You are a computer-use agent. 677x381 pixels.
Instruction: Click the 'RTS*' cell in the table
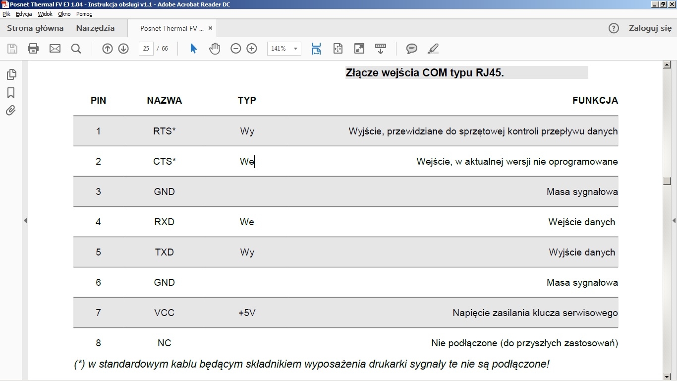pos(165,131)
